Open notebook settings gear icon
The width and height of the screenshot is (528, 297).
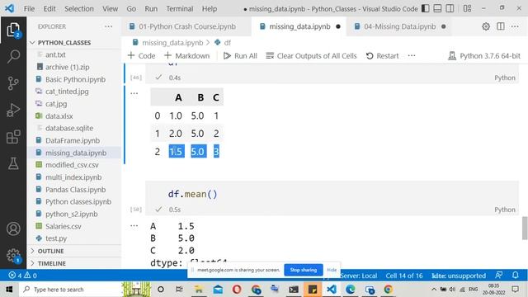point(486,26)
